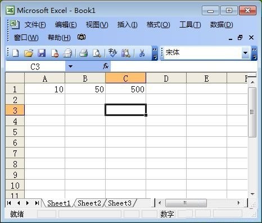Open the 格式(O) menu
The height and width of the screenshot is (223, 262).
[x=159, y=25]
